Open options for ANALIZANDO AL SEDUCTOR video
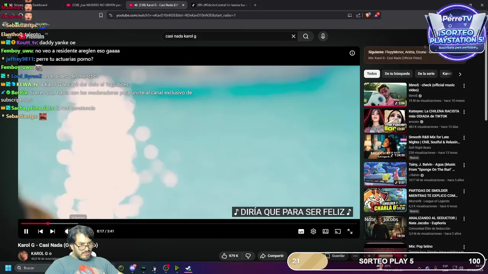Image resolution: width=488 pixels, height=274 pixels. coord(464,219)
